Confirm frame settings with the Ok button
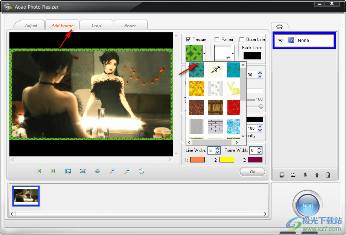This screenshot has width=346, height=235. (252, 171)
